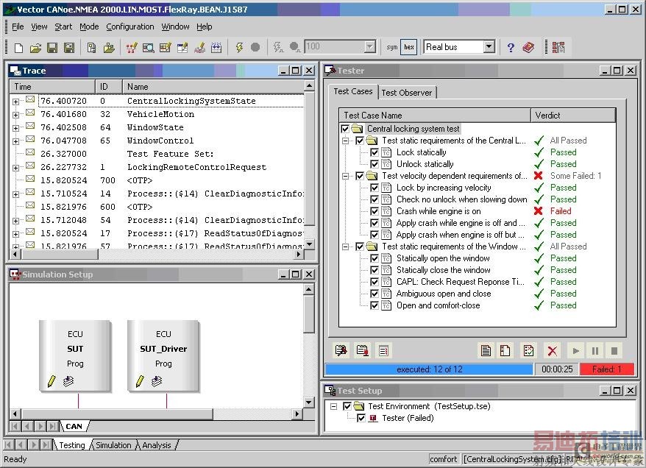Viewport: 646px width, 468px height.
Task: Stop test execution in Tester
Action: 614,351
